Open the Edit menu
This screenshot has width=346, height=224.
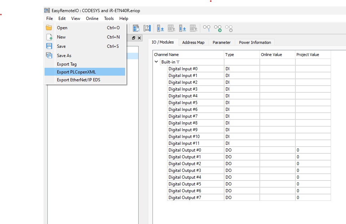tap(62, 19)
